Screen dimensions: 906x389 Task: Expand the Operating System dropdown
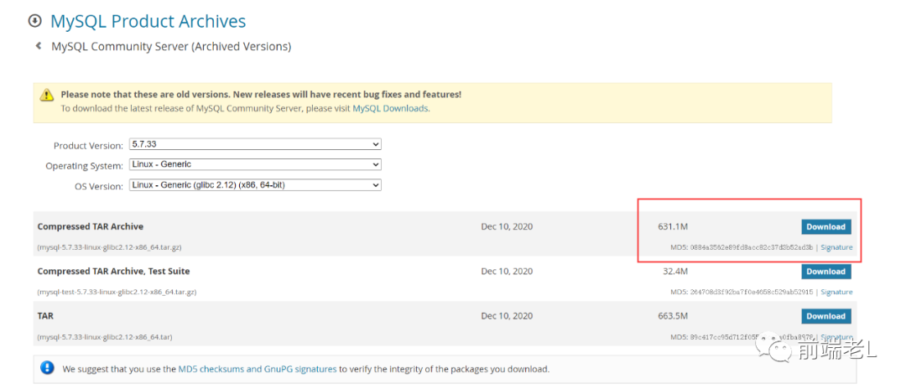coord(255,165)
